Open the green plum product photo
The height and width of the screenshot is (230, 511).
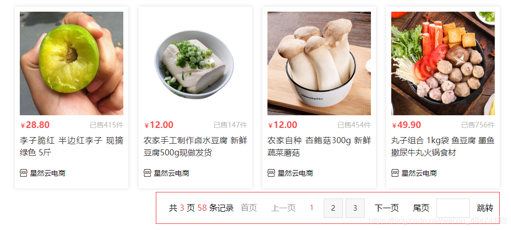[72, 63]
